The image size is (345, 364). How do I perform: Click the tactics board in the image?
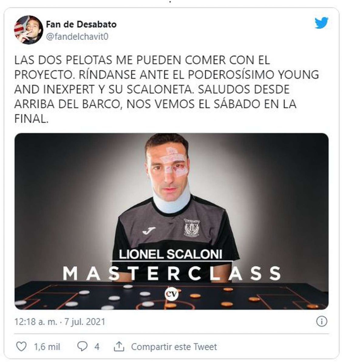coord(171,295)
